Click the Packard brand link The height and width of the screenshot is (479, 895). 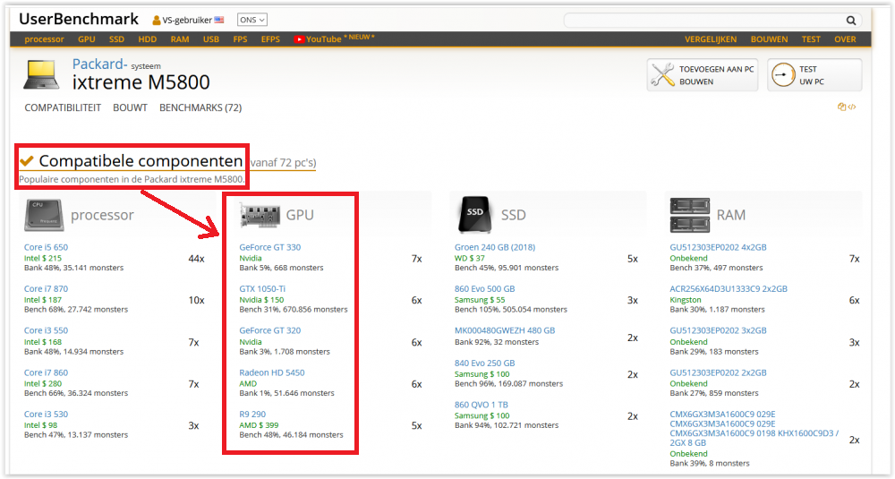[x=99, y=64]
